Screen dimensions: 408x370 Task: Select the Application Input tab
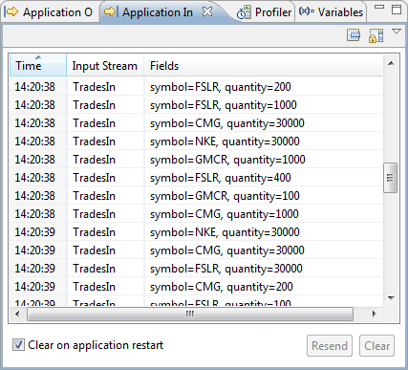[158, 12]
